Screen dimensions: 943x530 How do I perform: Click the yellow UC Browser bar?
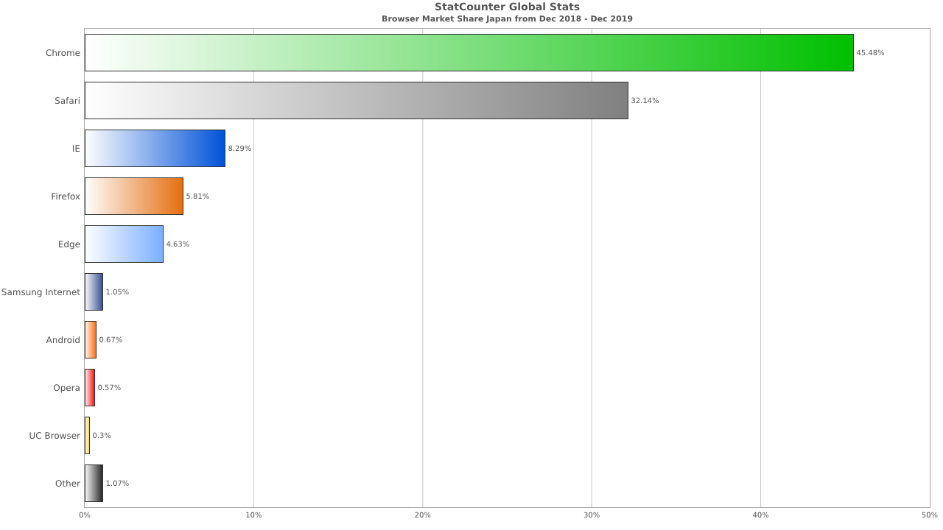point(87,435)
